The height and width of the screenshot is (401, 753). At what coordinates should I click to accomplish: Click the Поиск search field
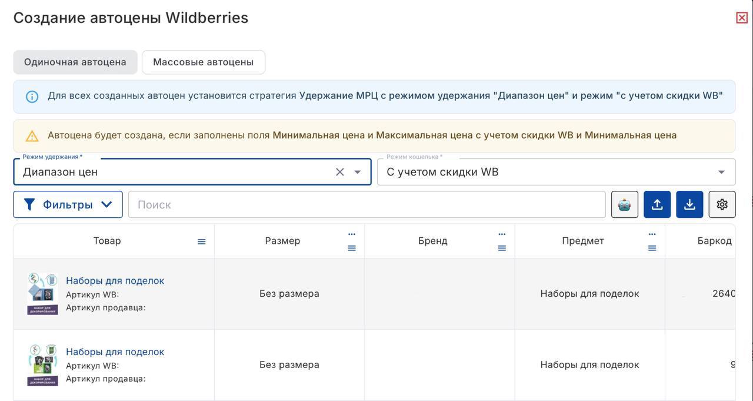click(x=366, y=205)
